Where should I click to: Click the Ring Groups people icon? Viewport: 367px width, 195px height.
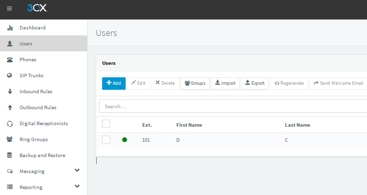[10, 139]
